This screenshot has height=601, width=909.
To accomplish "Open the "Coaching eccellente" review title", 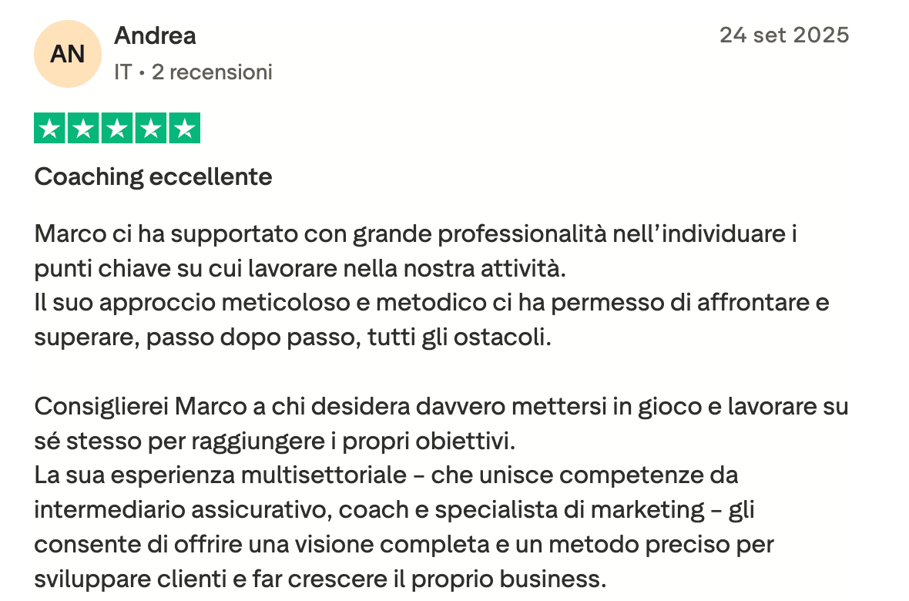I will (x=153, y=177).
